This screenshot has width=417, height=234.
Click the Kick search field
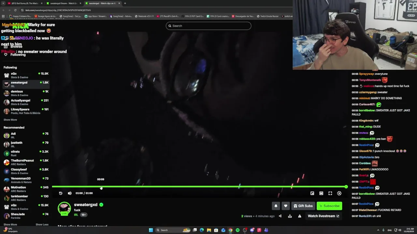point(208,26)
